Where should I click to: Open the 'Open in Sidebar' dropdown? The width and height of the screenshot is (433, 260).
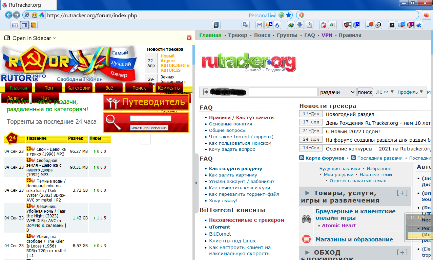30,38
